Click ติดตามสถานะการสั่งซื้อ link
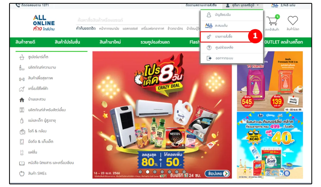Image resolution: width=321 pixels, height=187 pixels. click(201, 5)
